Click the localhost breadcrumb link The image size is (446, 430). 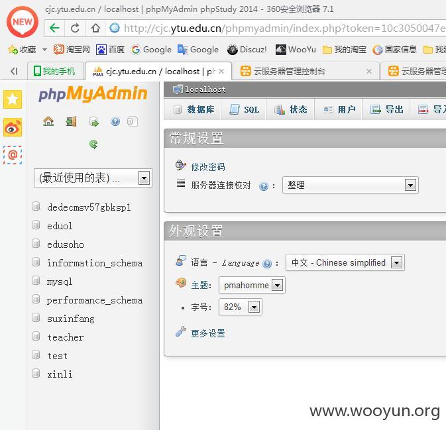tap(205, 89)
